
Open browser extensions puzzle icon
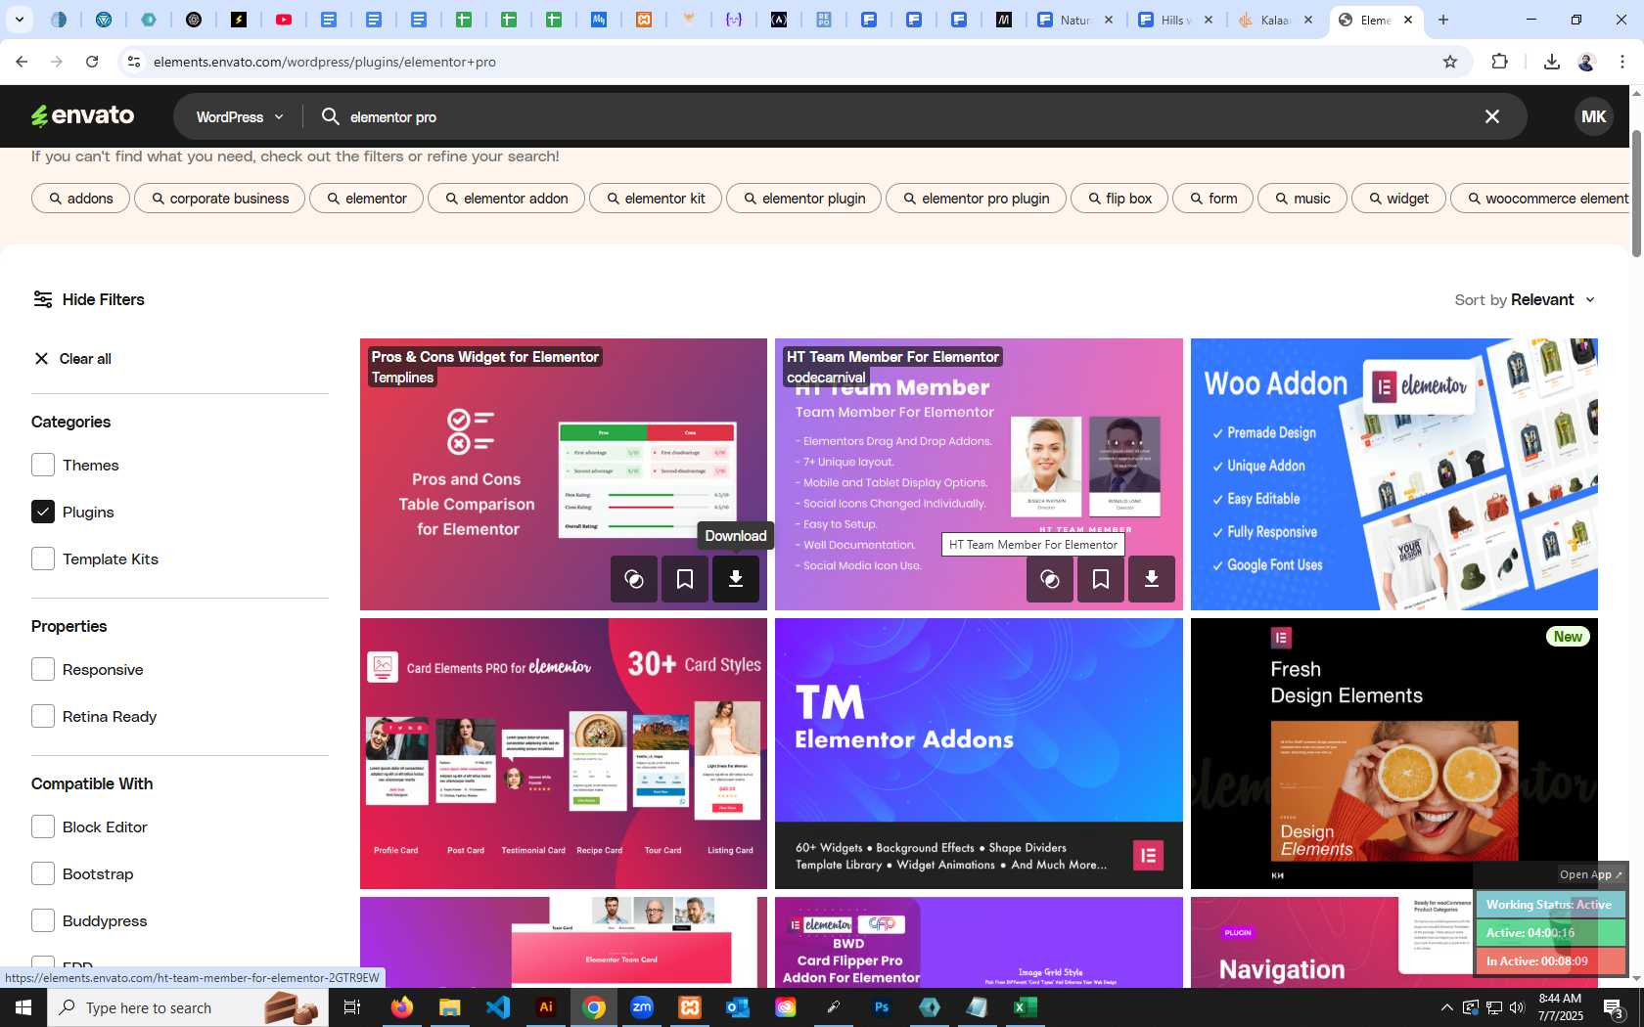1499,62
